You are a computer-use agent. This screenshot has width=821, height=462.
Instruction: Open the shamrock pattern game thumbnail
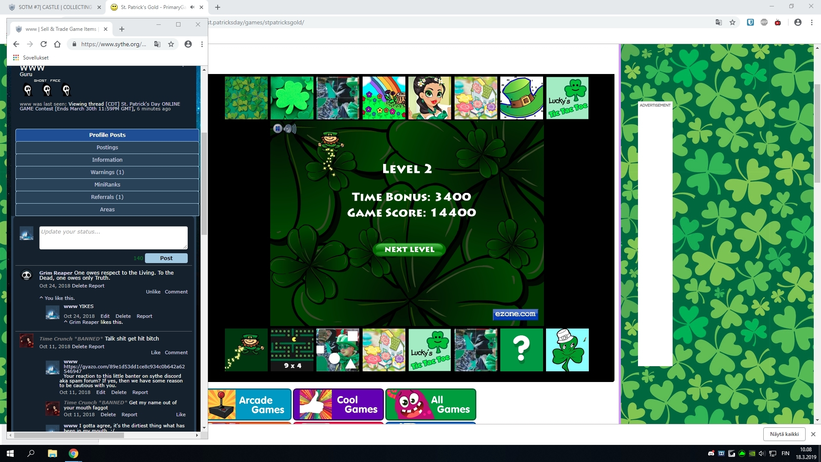pyautogui.click(x=246, y=98)
